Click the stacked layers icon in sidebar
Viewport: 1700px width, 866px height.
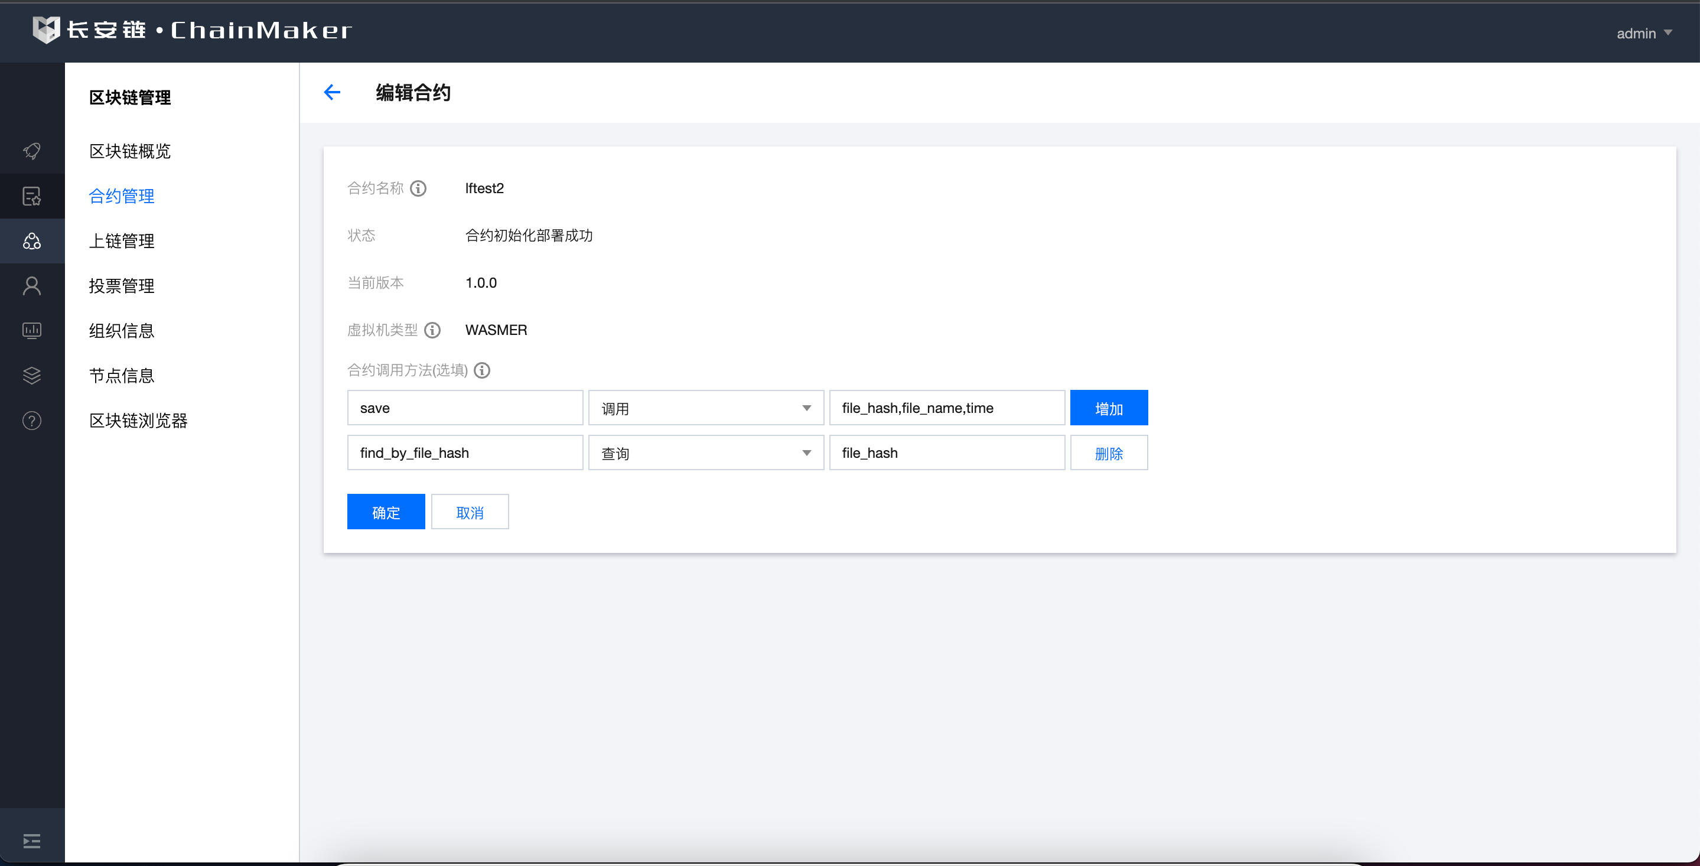(32, 375)
